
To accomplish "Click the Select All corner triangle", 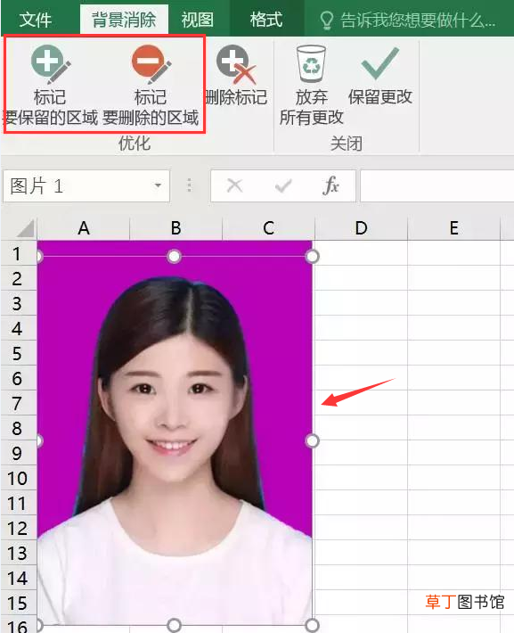I will [25, 228].
